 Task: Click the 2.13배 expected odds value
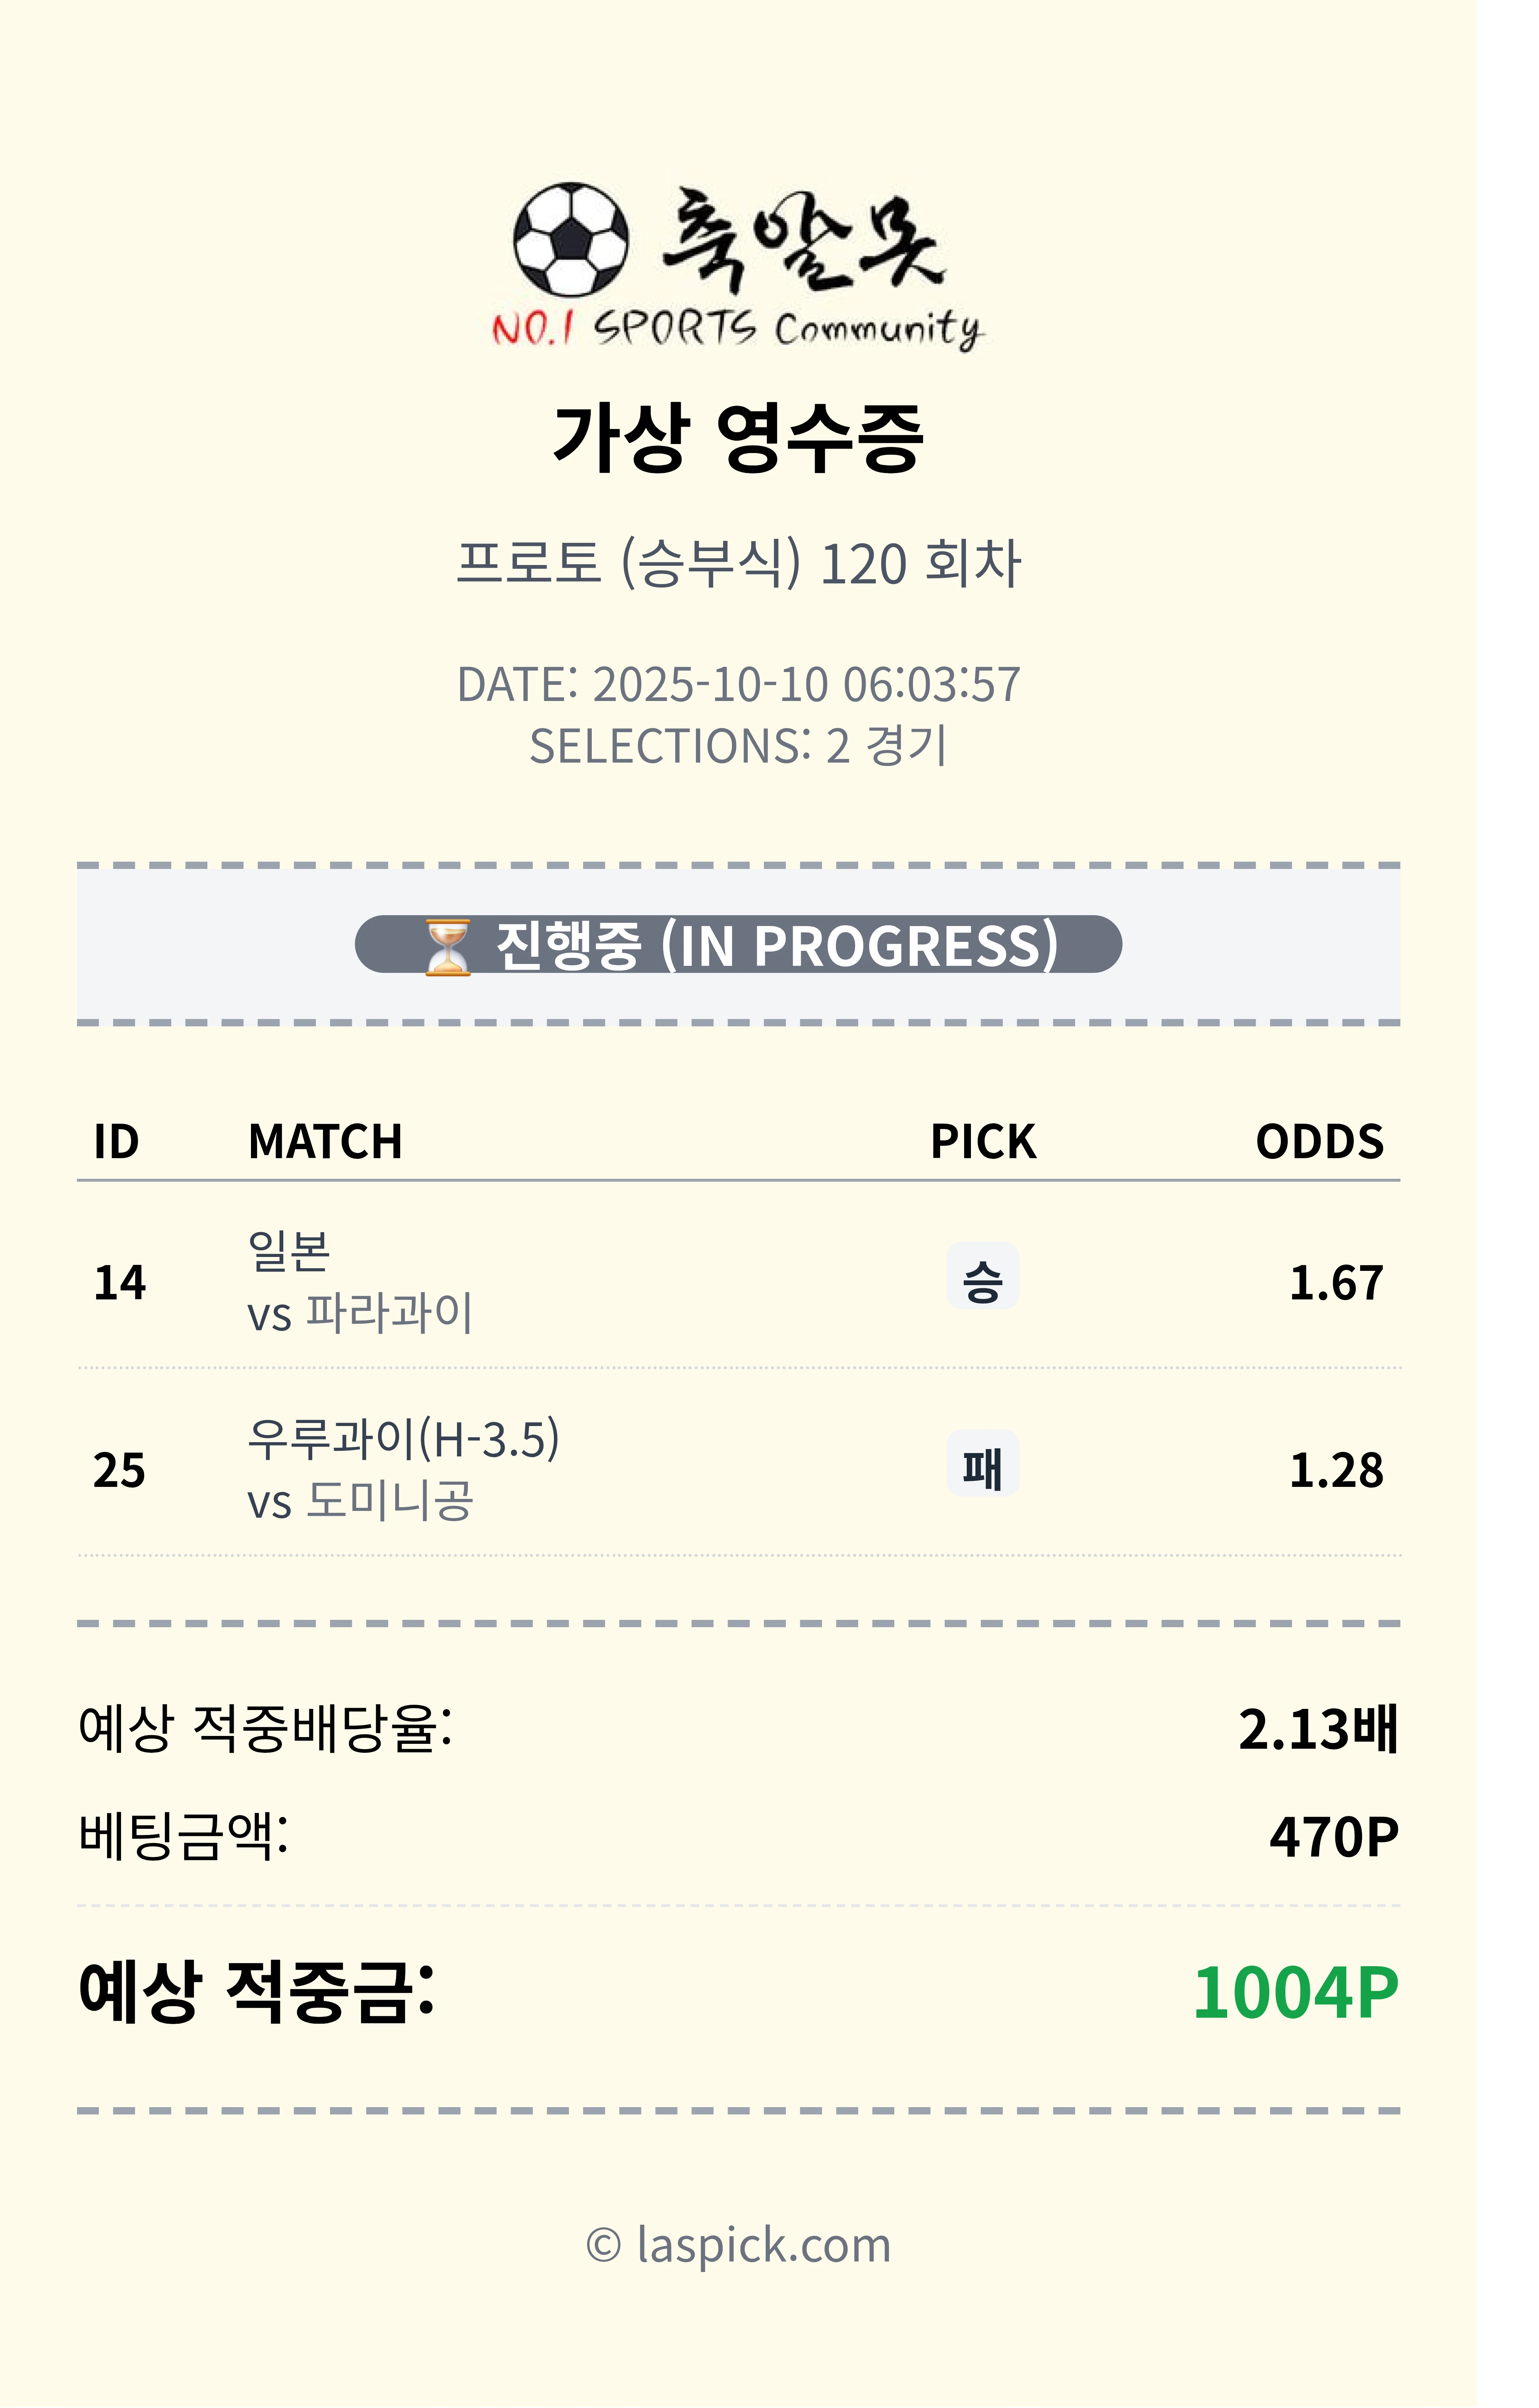[1317, 1730]
